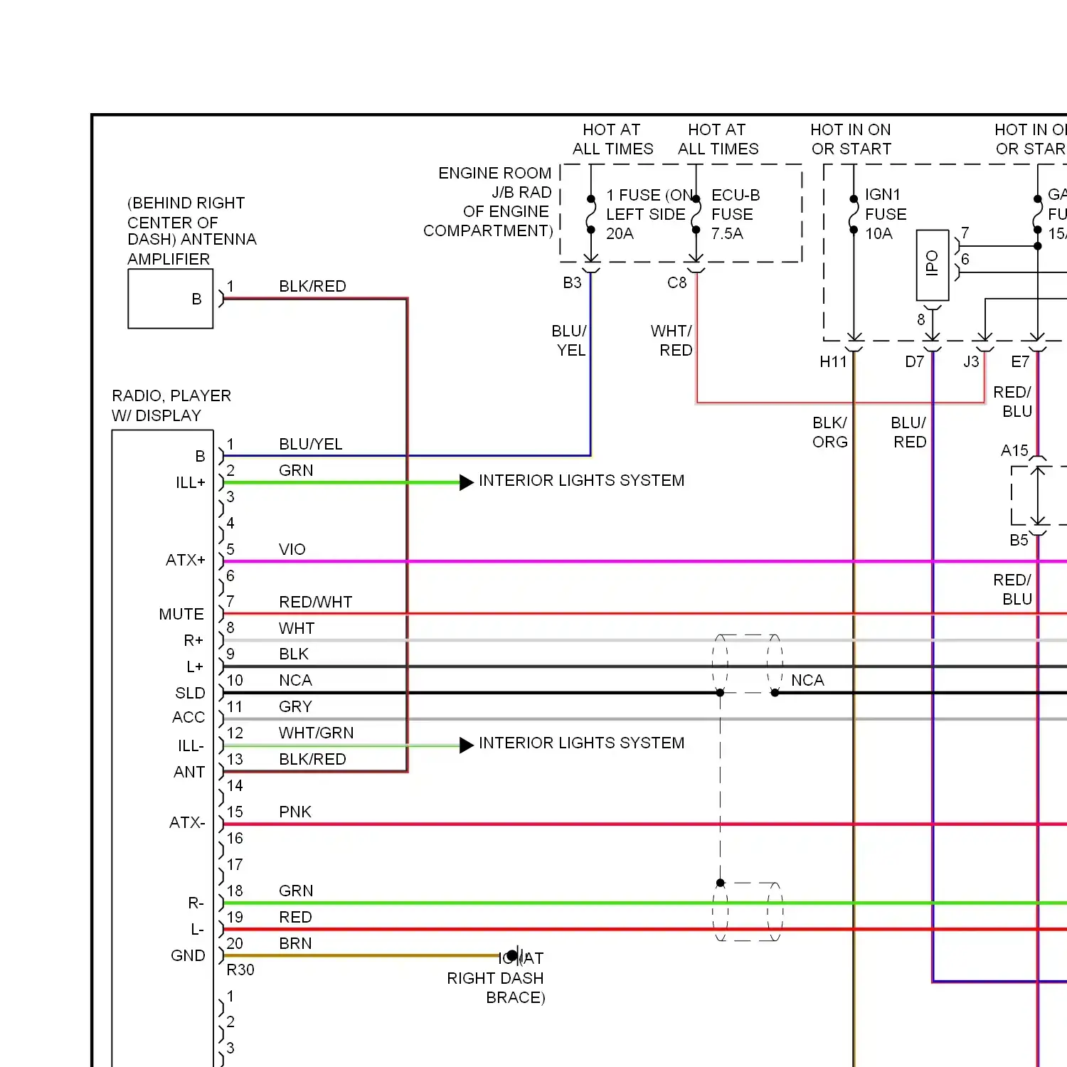Select 'HOT IN ON OR START' above IGN1
This screenshot has height=1067, width=1067.
pos(851,139)
